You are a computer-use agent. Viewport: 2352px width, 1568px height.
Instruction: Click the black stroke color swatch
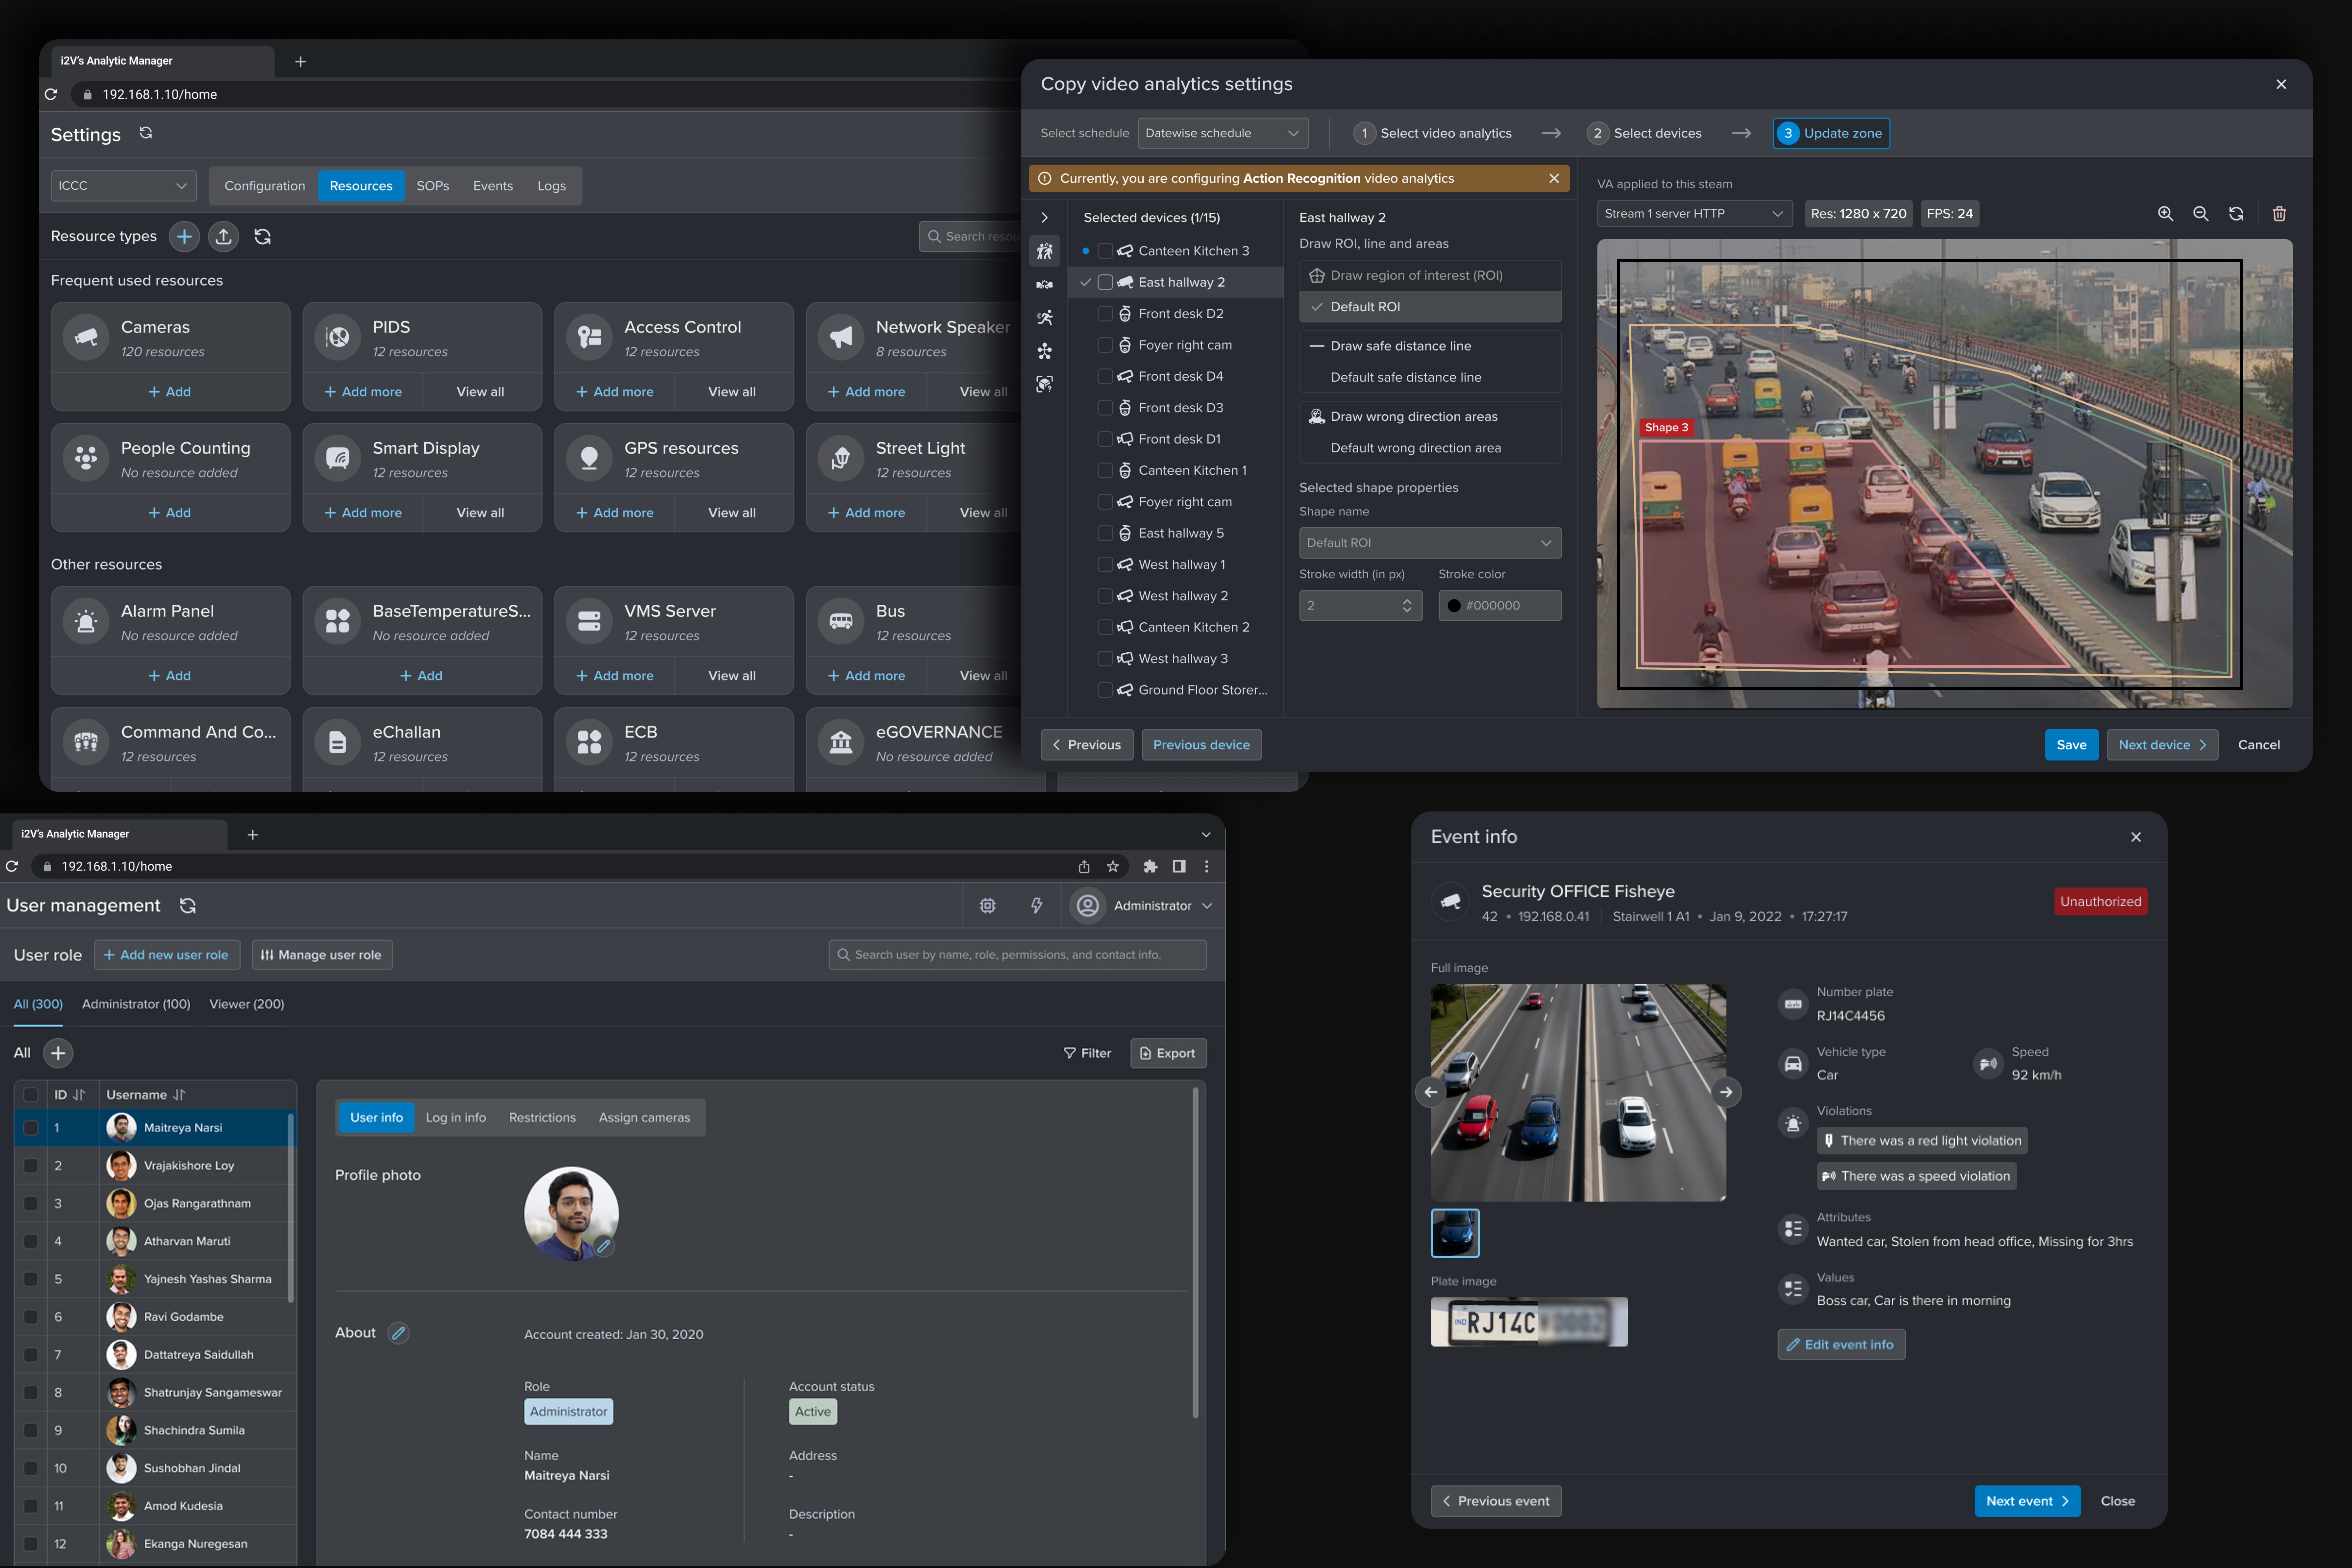(x=1454, y=605)
